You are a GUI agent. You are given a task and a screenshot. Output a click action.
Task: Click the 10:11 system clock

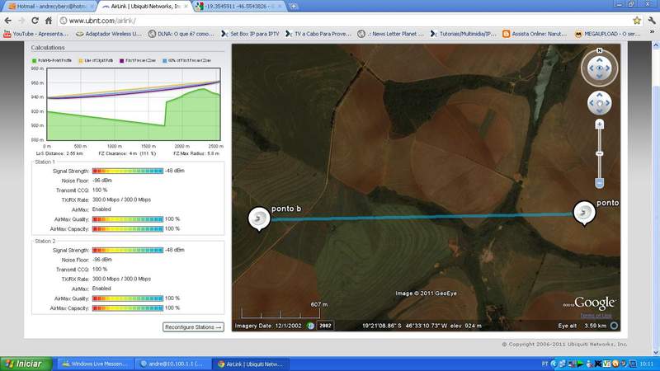click(x=647, y=364)
